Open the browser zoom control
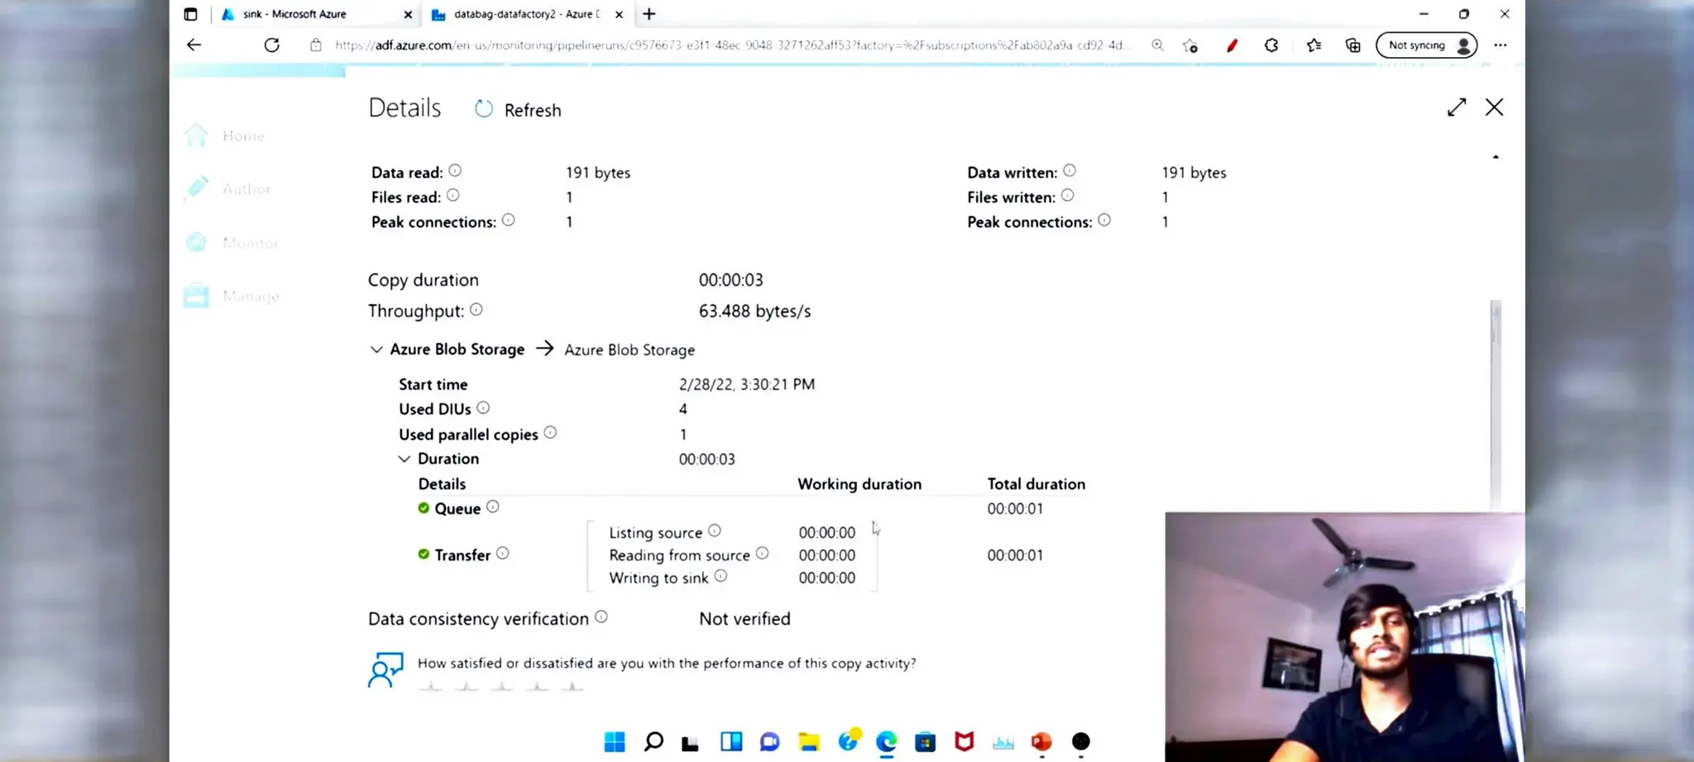The image size is (1694, 762). [x=1157, y=45]
